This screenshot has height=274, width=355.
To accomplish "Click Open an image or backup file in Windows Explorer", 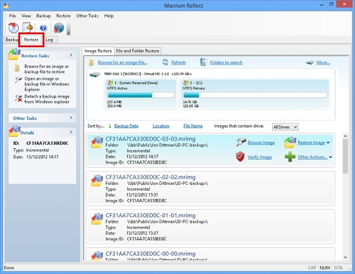I will click(x=47, y=84).
